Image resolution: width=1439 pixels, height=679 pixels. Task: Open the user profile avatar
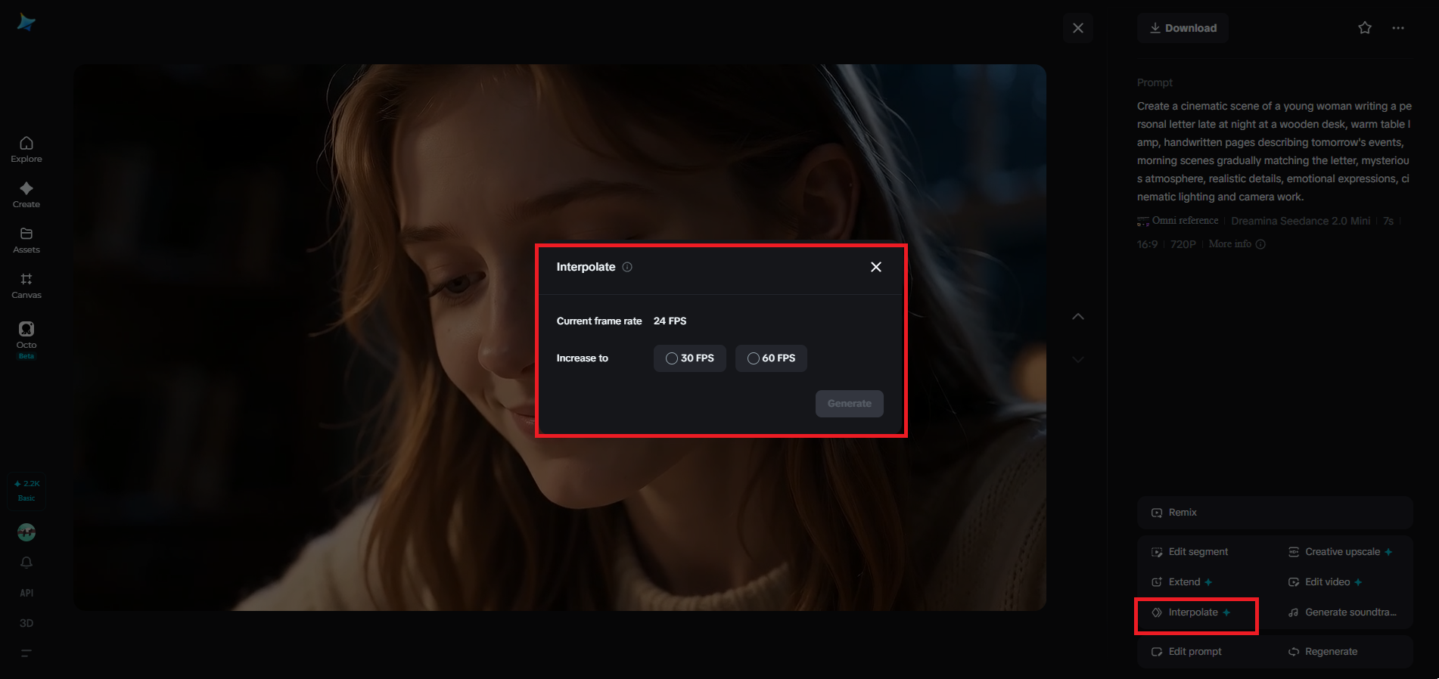(x=26, y=532)
